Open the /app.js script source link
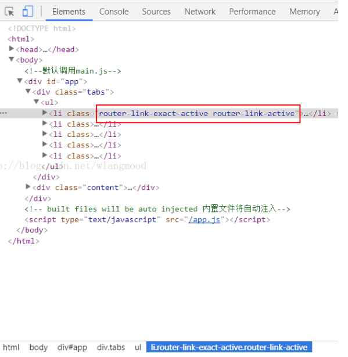The width and height of the screenshot is (348, 357). [205, 219]
